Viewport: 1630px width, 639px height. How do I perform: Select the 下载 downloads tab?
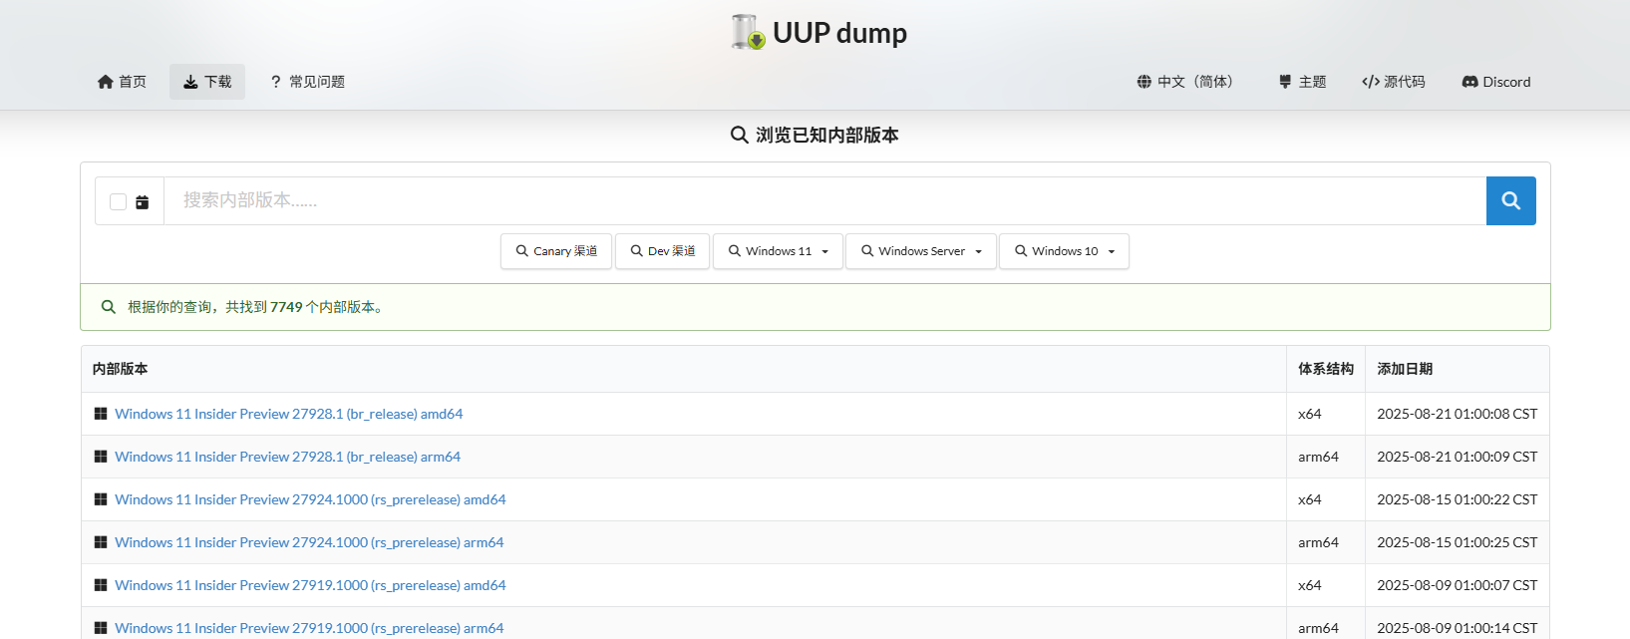point(207,82)
